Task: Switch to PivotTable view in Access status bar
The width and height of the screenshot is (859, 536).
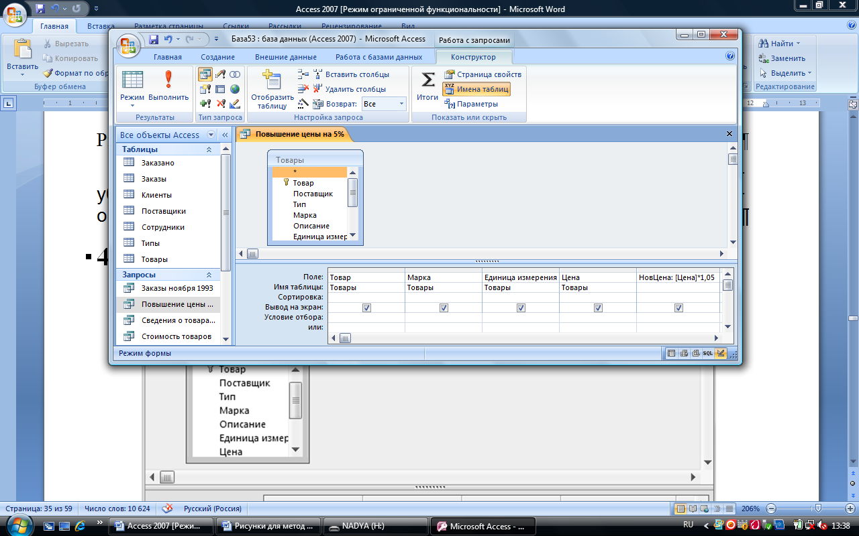Action: pyautogui.click(x=684, y=353)
